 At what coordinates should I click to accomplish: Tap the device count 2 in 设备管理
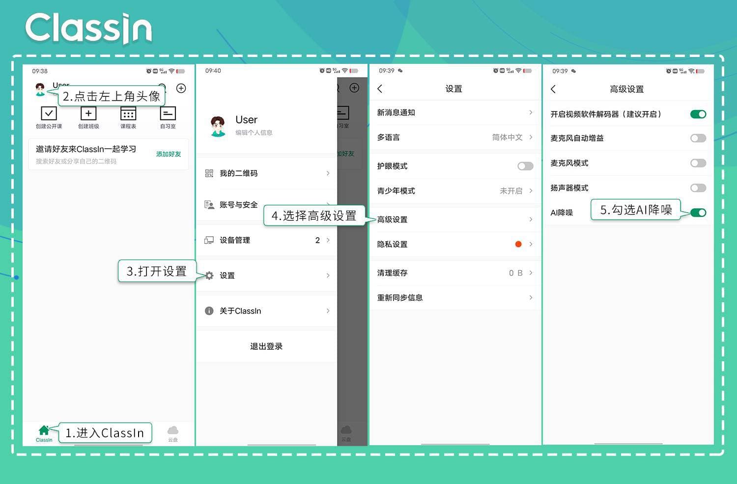[317, 240]
